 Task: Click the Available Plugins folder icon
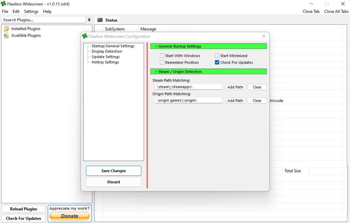pos(6,36)
